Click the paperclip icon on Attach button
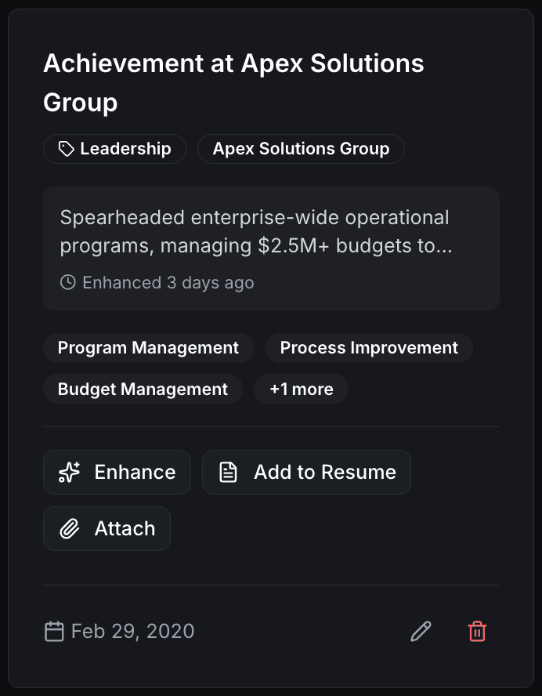542x696 pixels. [70, 528]
